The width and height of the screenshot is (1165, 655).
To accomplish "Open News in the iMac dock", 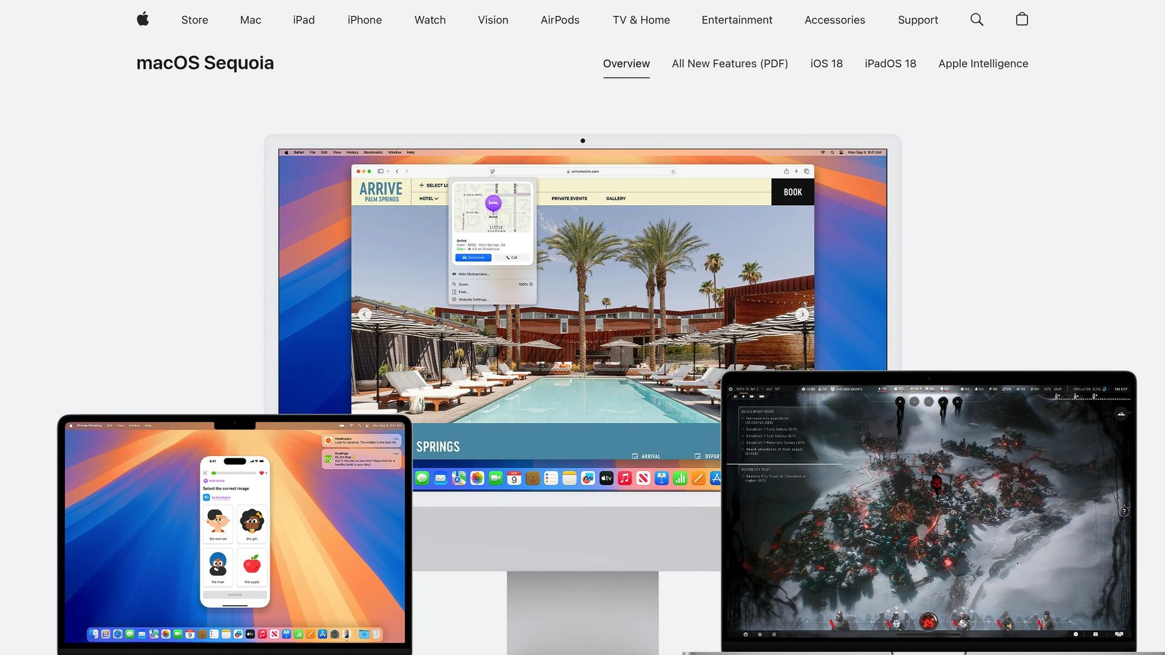I will (643, 478).
